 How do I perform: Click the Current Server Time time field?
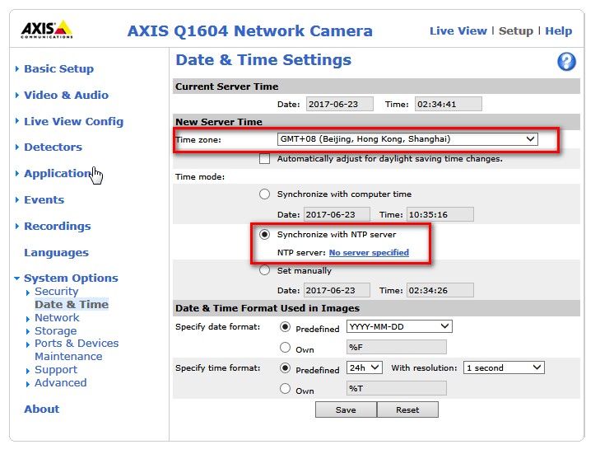[x=448, y=104]
